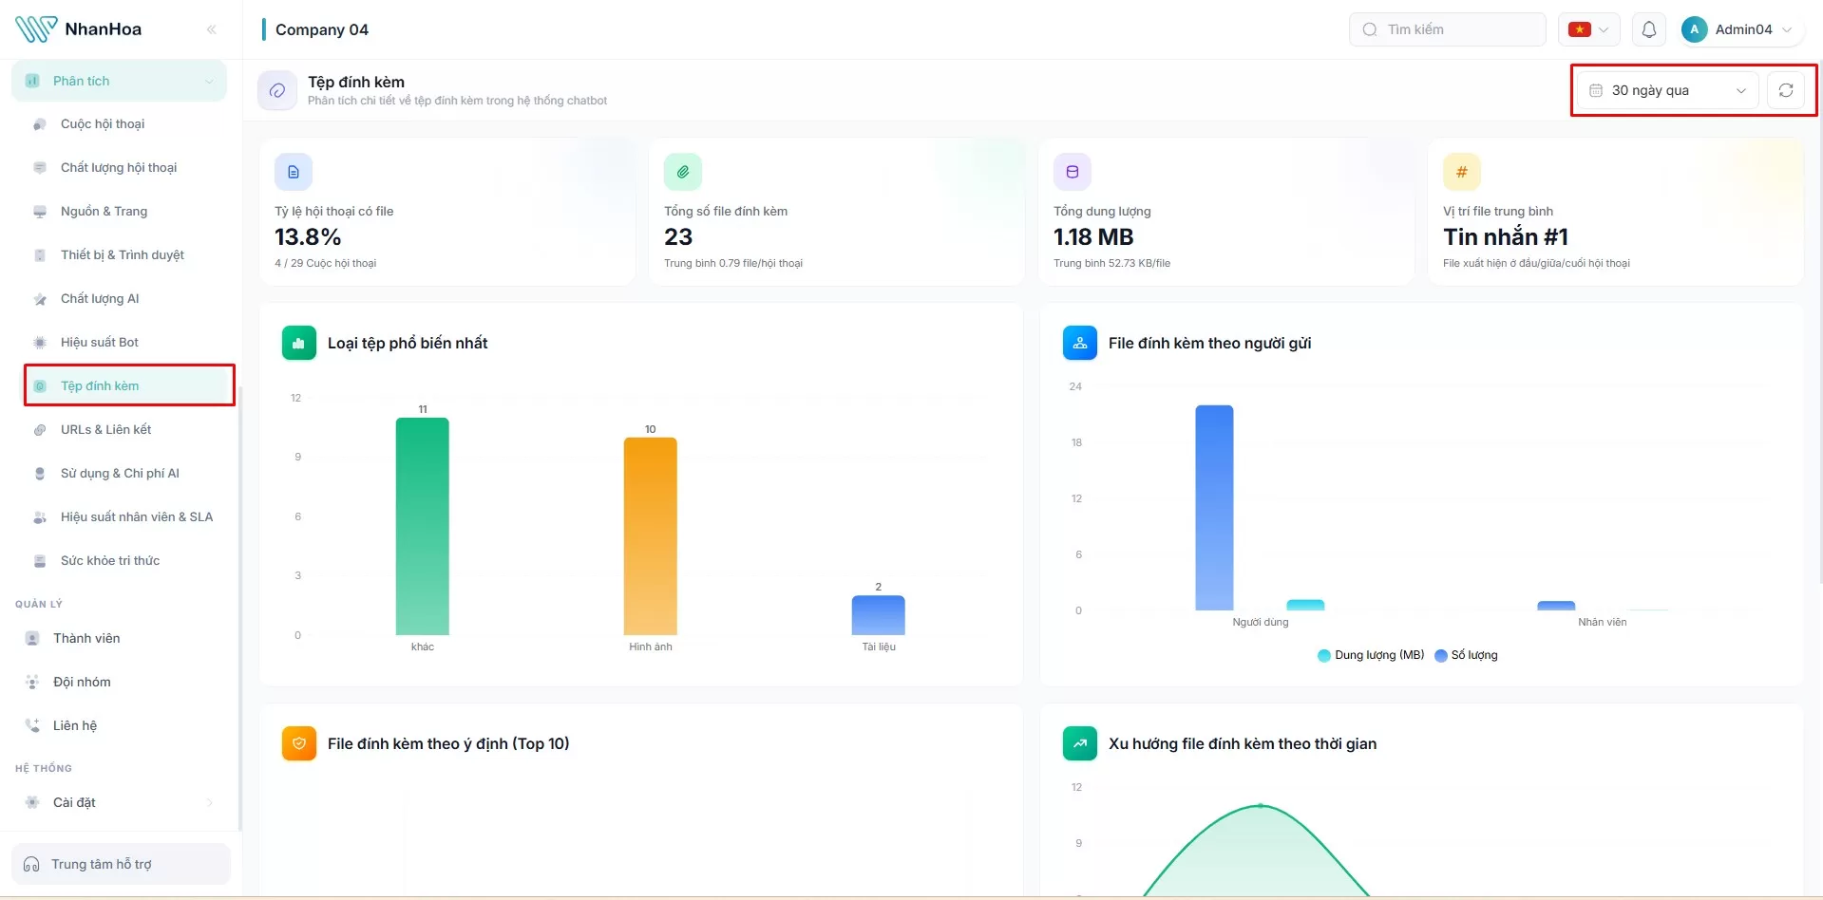The height and width of the screenshot is (900, 1823).
Task: Click the URLs & Liên kết link icon
Action: 40,430
